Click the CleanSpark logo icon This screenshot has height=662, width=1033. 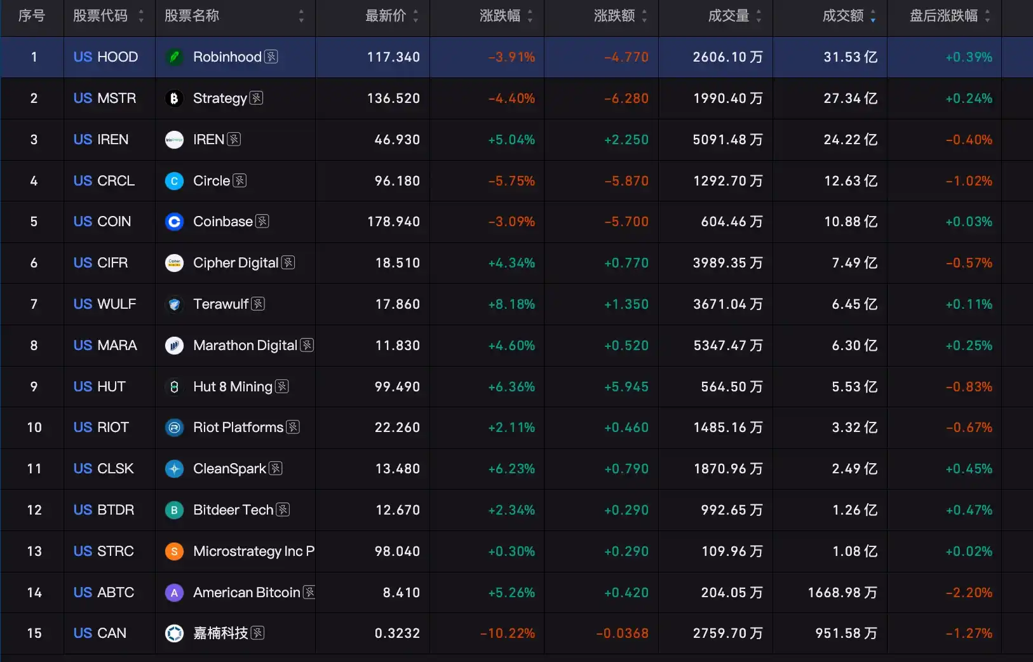(x=174, y=469)
